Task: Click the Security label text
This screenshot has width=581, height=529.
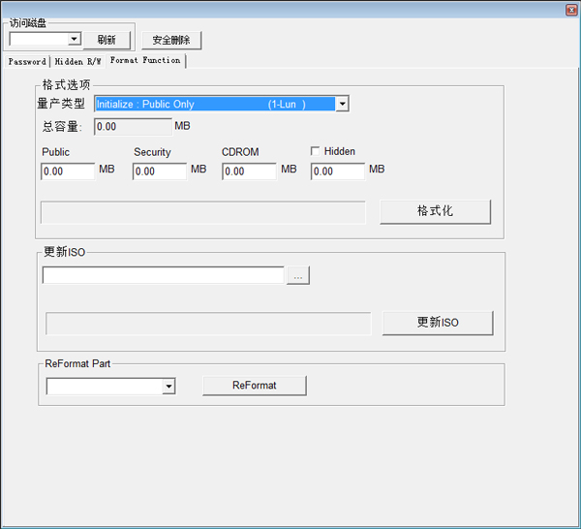Action: pyautogui.click(x=152, y=152)
